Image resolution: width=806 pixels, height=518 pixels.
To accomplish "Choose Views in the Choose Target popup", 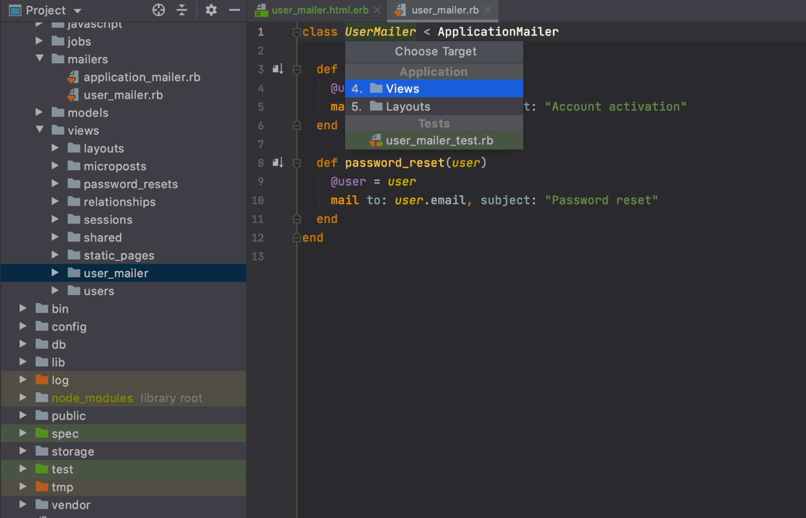I will pos(434,89).
